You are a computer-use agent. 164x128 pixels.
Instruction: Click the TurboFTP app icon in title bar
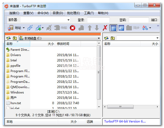[x=6, y=6]
